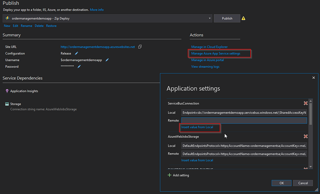Click Rename profile link
Screen dimensions: 320x194
click(x=27, y=26)
